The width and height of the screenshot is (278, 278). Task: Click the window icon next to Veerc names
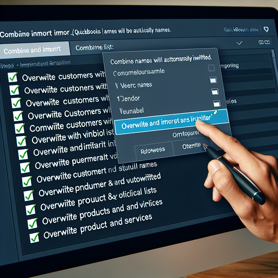click(213, 80)
